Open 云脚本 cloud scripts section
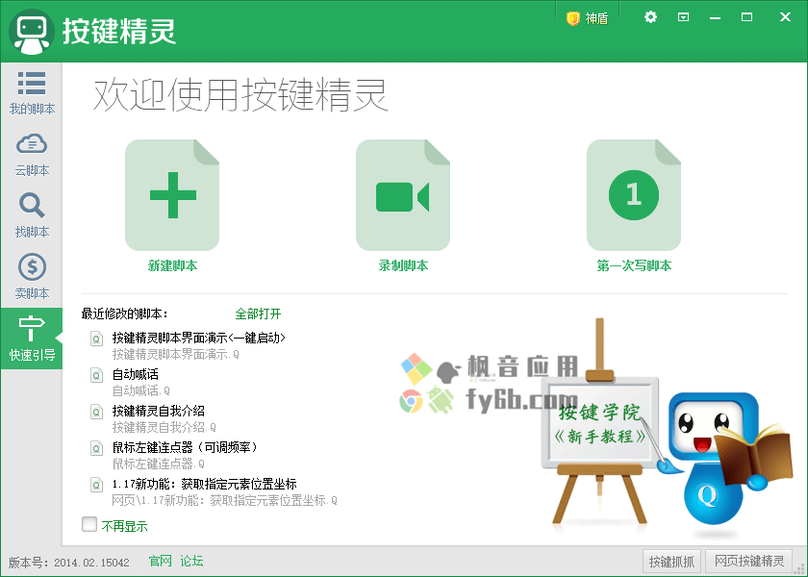 [x=32, y=155]
